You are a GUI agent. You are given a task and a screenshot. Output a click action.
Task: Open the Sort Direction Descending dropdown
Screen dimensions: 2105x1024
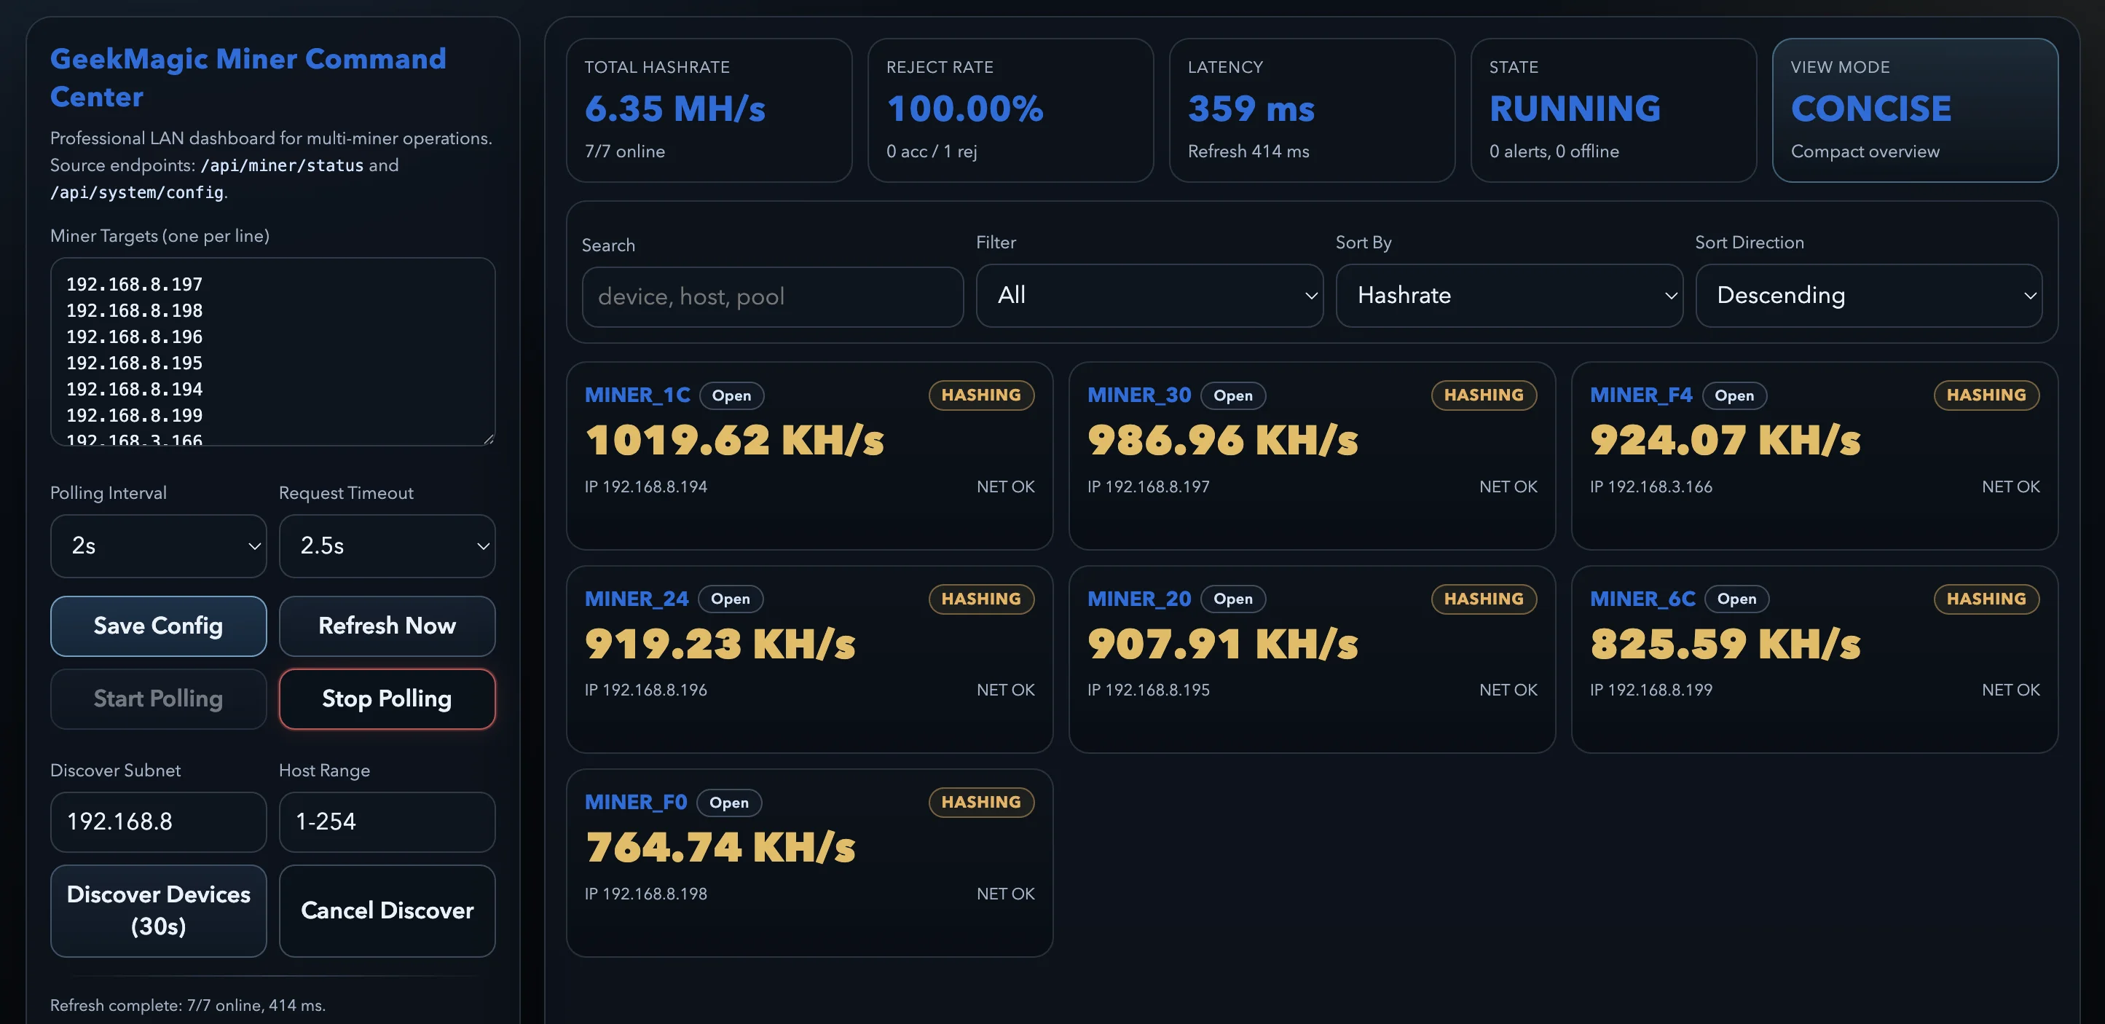click(1868, 295)
